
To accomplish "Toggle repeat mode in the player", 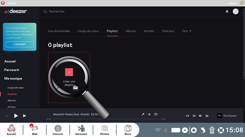I will 187,116.
